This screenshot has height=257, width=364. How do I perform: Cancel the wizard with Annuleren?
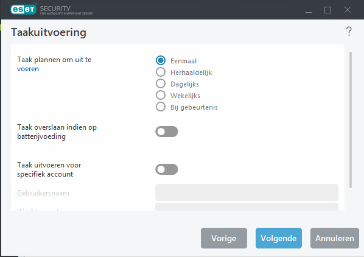[x=335, y=238]
